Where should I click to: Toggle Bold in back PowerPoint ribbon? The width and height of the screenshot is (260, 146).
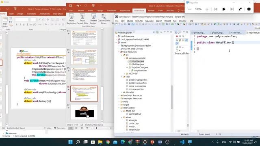click(17, 25)
